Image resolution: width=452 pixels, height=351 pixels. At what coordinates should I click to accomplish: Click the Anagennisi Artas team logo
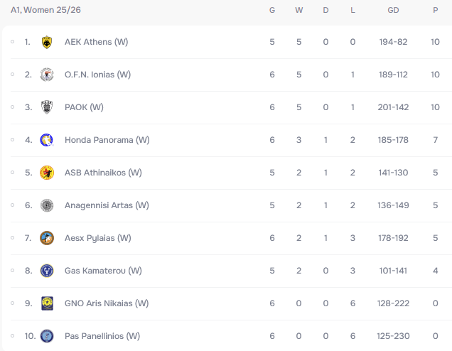pos(47,205)
